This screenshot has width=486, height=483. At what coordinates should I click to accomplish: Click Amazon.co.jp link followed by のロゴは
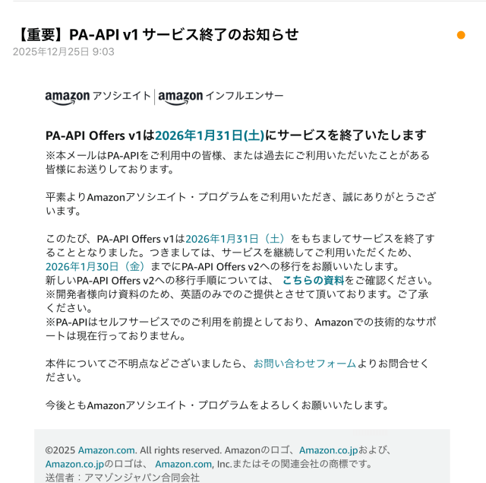(x=74, y=464)
